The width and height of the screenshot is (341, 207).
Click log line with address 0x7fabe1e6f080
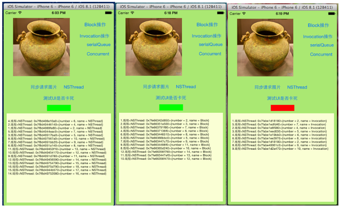[x=279, y=128]
